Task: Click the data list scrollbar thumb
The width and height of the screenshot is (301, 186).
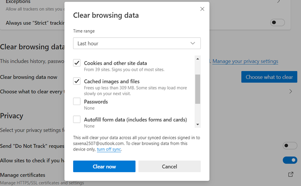Action: 197,89
